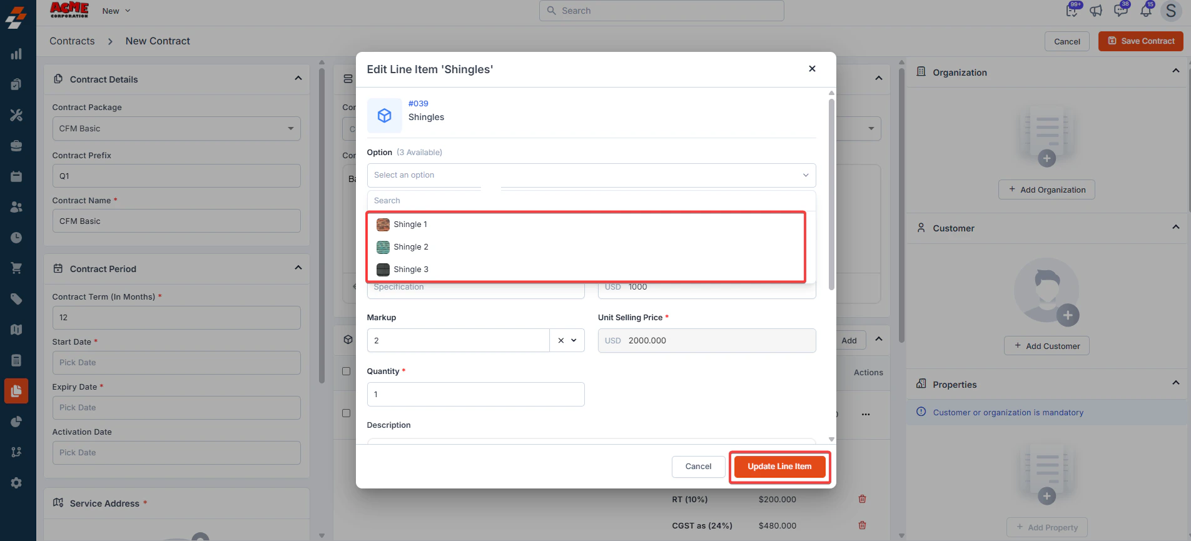1191x541 pixels.
Task: Open the chat messages icon with badge 38
Action: point(1121,10)
